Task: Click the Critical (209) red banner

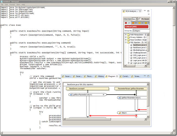Action: point(136,27)
